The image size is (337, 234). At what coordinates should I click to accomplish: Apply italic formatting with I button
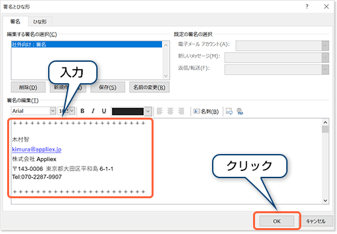pos(93,111)
